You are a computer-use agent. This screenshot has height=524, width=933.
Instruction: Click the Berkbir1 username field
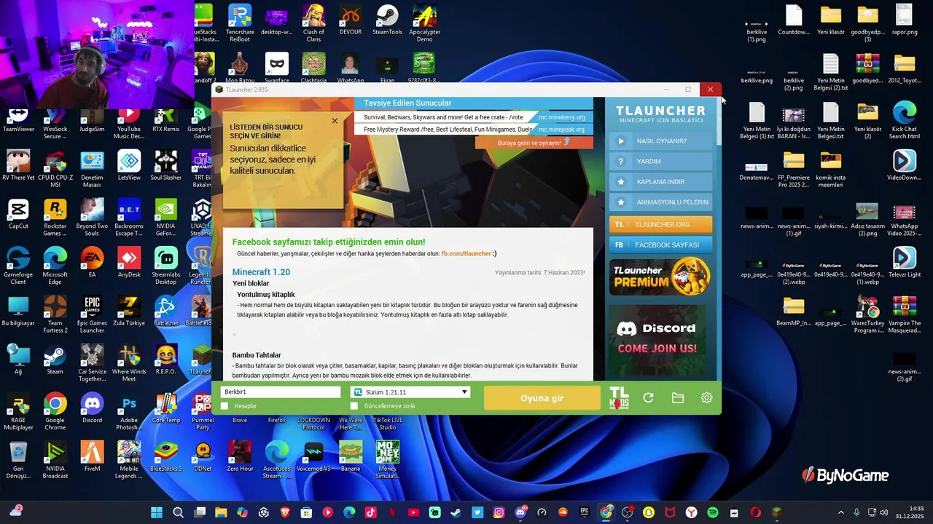tap(281, 392)
